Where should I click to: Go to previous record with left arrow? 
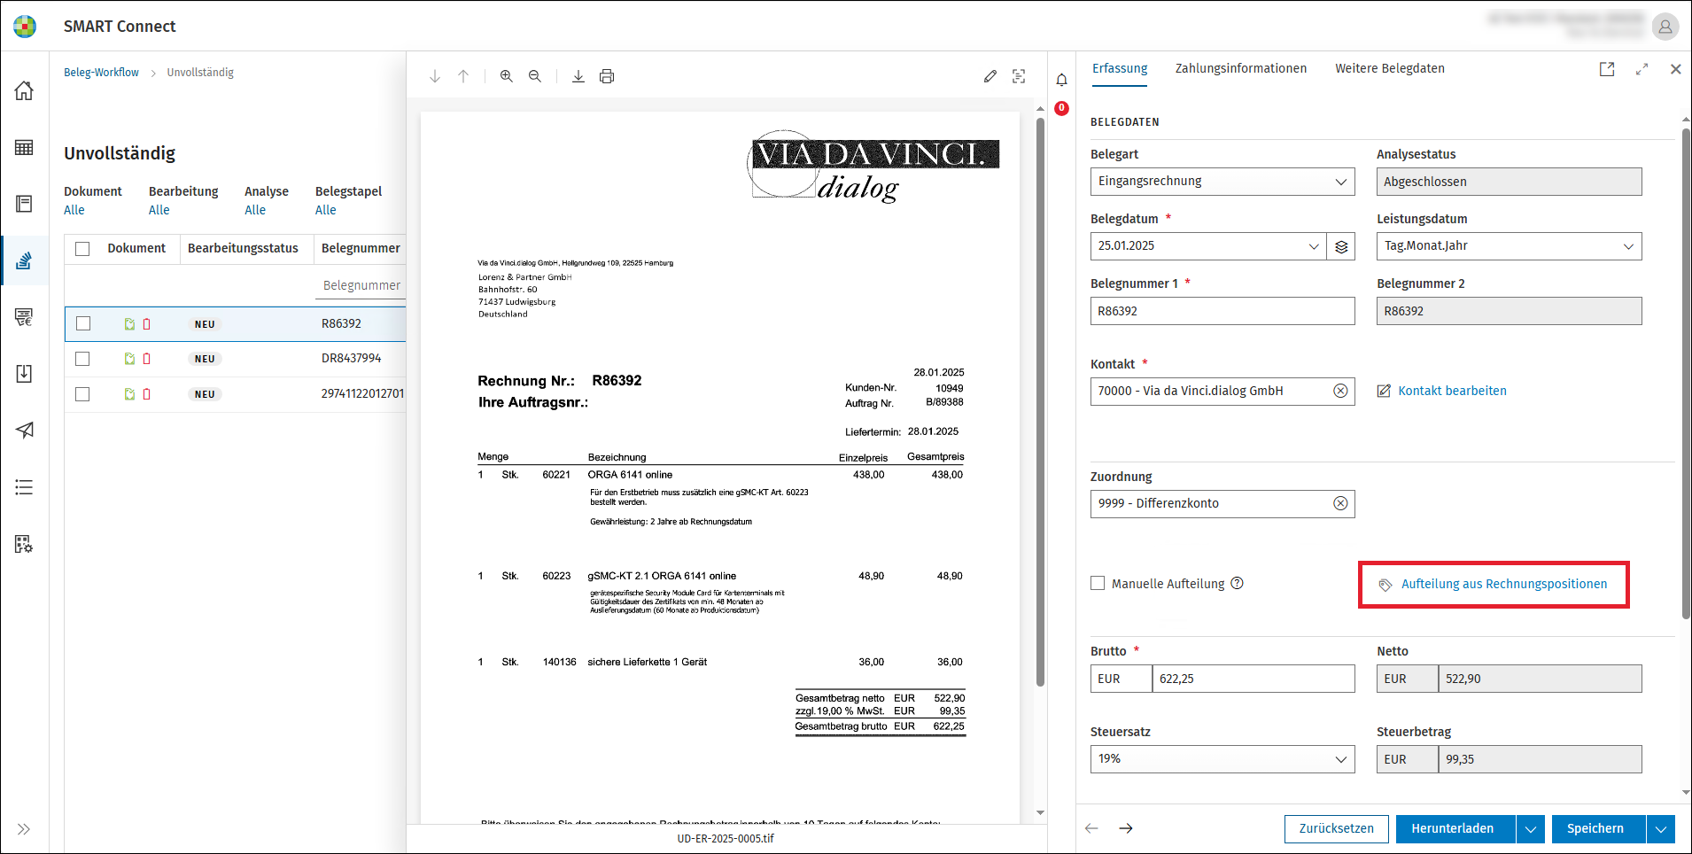pos(1091,828)
